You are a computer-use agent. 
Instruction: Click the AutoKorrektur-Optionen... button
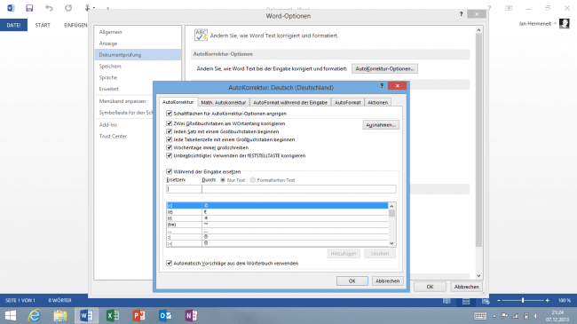pyautogui.click(x=384, y=69)
